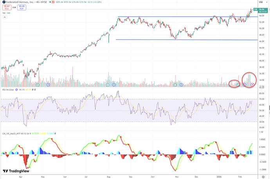
Task: Click the red data status indicator
Action: (53, 2)
